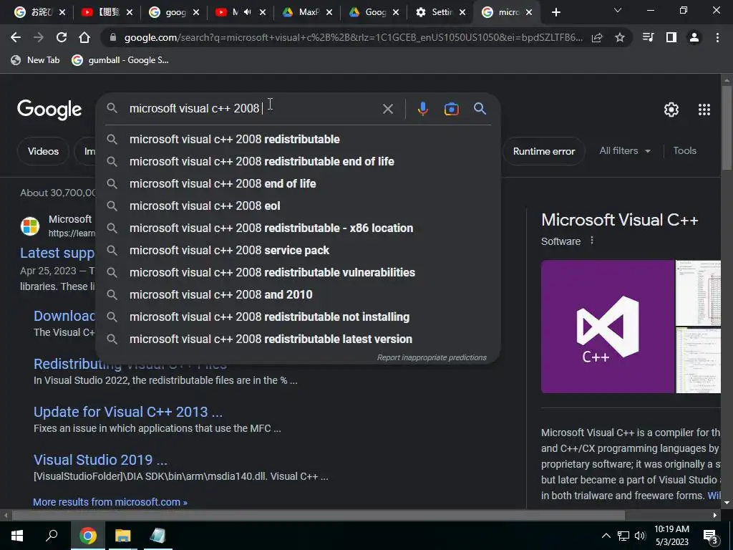733x550 pixels.
Task: Choose suggestion '2008 eol'
Action: coord(298,206)
